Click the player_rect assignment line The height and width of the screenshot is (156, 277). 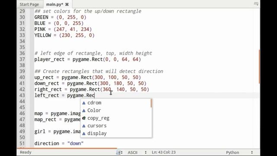click(x=87, y=59)
